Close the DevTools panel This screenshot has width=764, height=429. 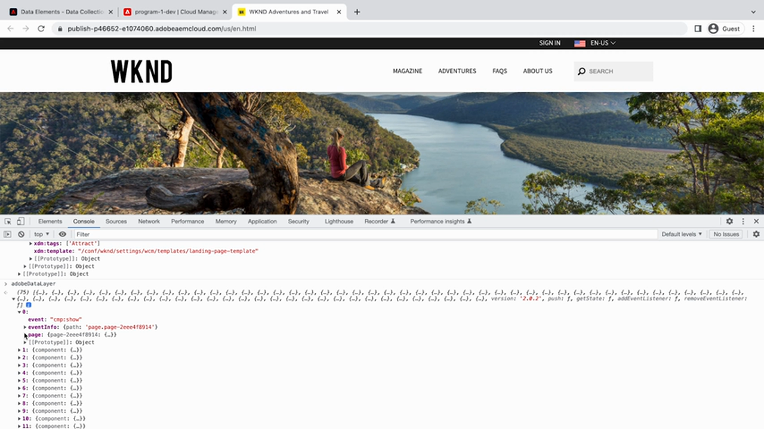(x=756, y=221)
